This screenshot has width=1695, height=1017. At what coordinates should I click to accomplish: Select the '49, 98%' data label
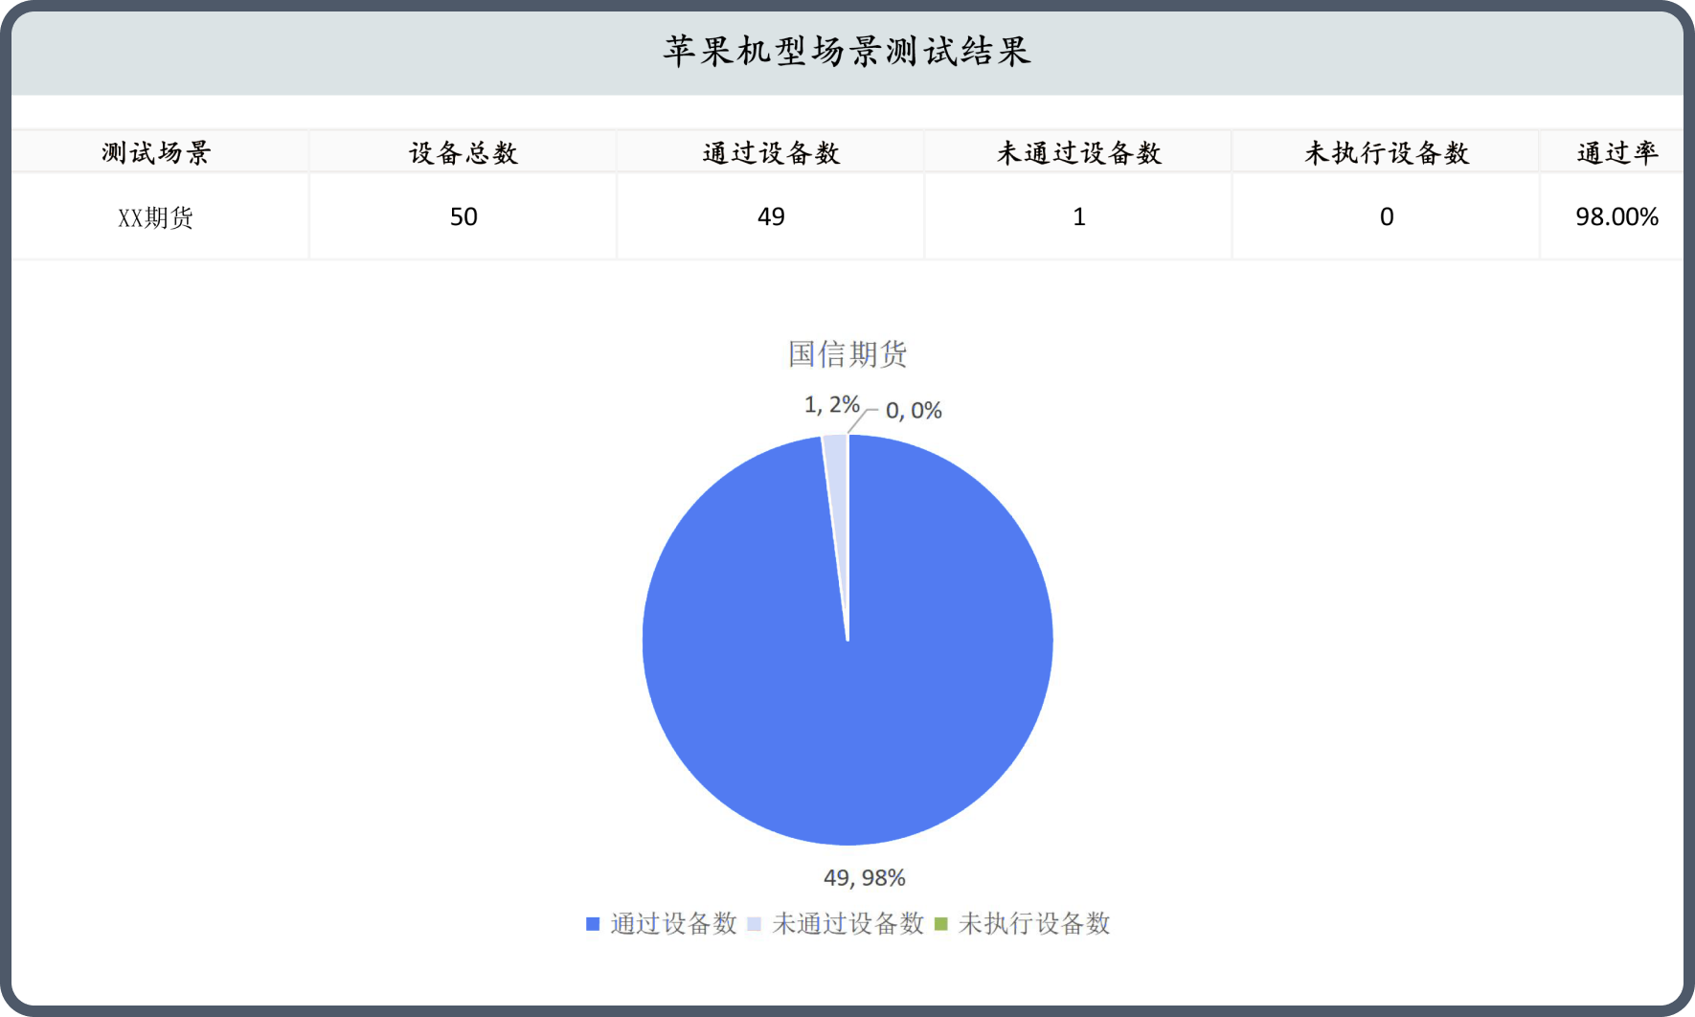864,877
